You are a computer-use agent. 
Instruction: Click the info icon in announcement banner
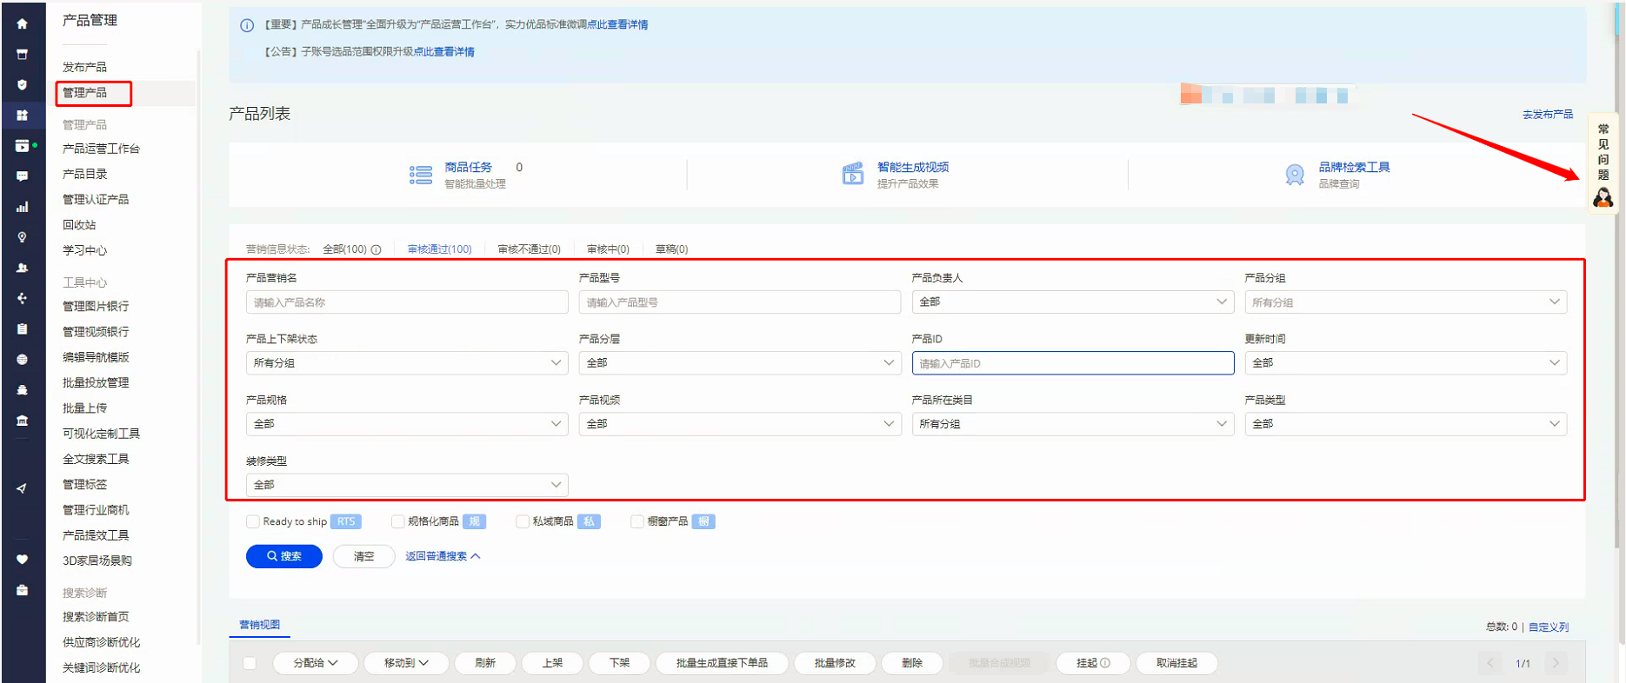click(247, 25)
